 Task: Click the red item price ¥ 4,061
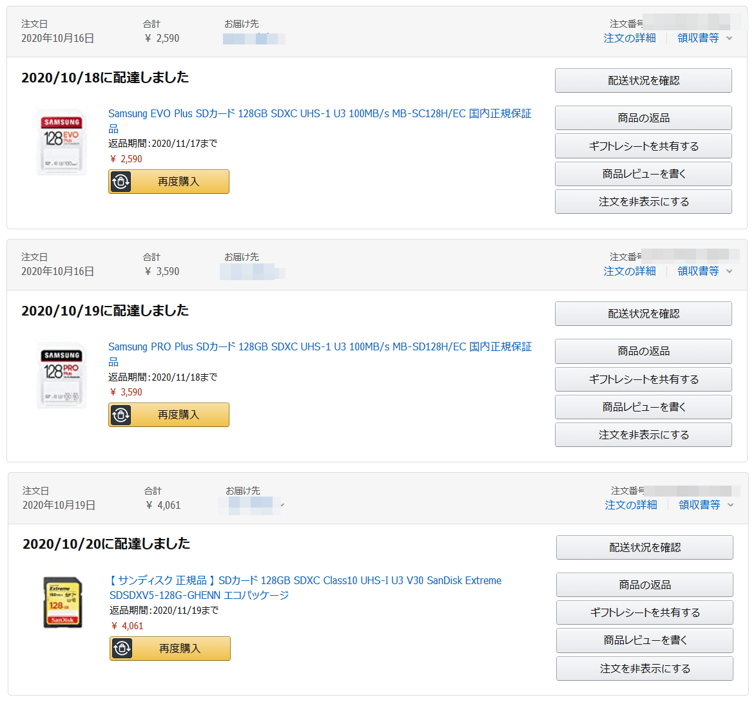127,626
